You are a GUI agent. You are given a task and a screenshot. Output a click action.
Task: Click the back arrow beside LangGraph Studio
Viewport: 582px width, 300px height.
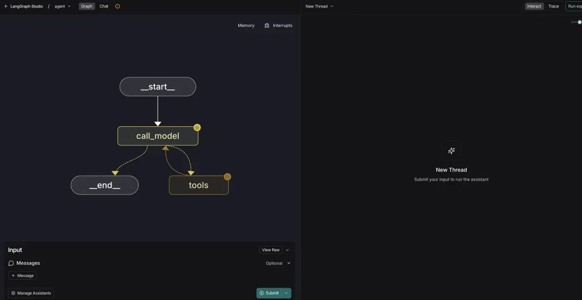(6, 6)
